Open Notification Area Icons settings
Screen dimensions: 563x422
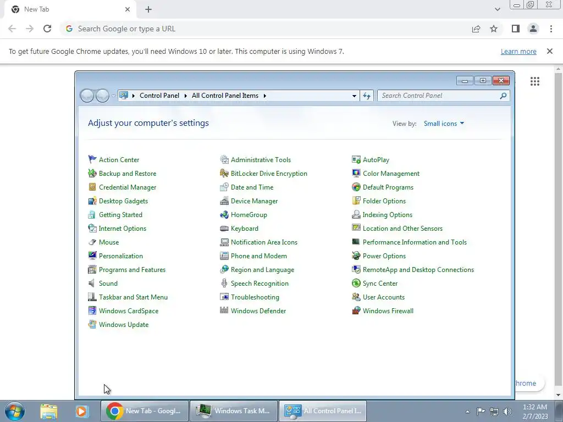tap(264, 242)
